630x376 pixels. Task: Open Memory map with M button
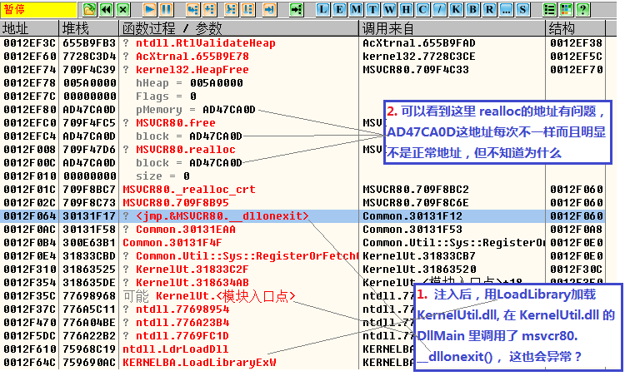pyautogui.click(x=356, y=9)
